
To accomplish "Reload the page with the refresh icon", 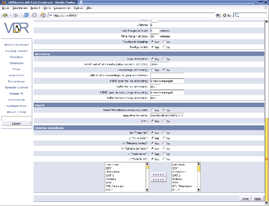I will click(26, 15).
